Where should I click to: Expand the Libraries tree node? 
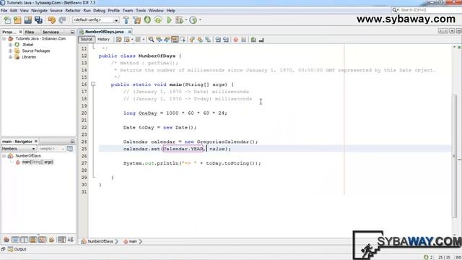tap(10, 57)
